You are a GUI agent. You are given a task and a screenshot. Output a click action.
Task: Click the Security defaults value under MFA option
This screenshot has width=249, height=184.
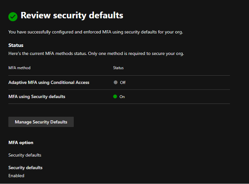tap(25, 155)
